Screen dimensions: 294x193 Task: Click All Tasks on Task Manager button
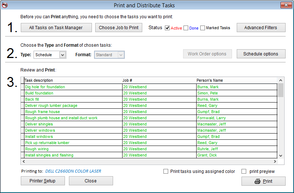click(x=56, y=28)
